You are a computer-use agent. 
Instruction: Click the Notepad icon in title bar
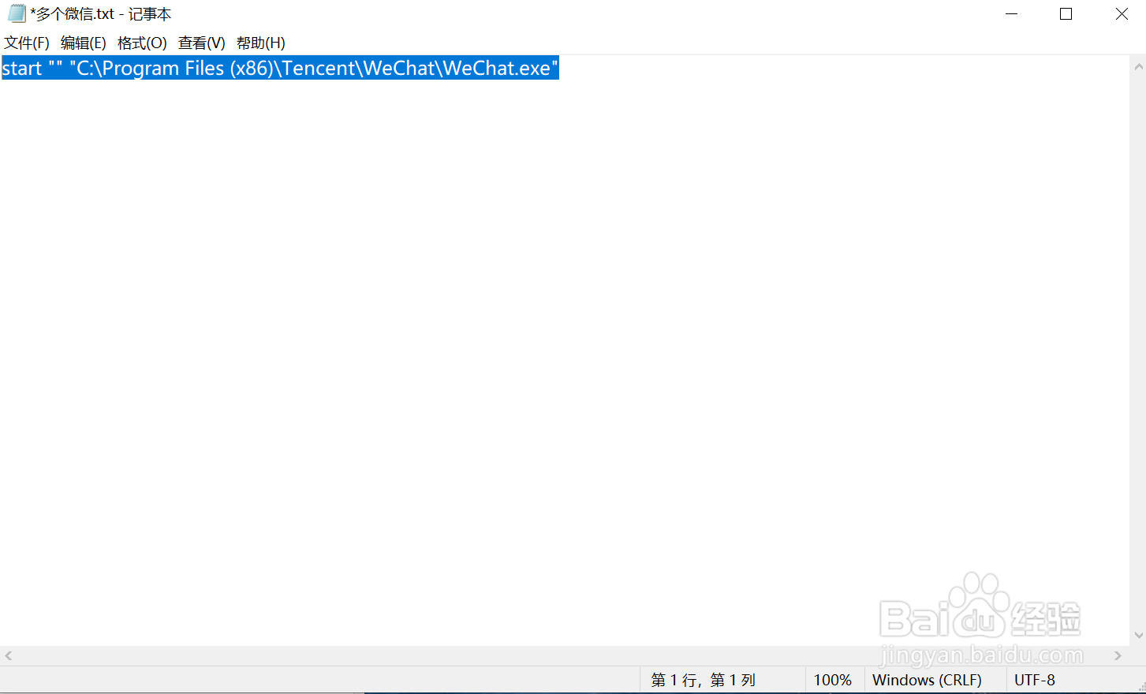coord(17,13)
